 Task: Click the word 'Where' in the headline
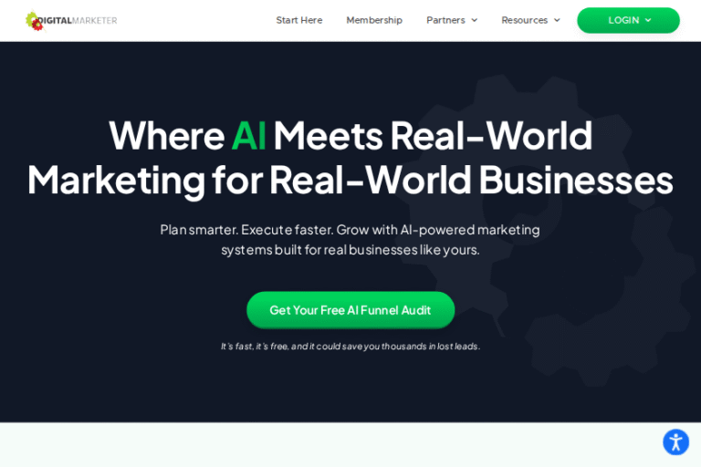click(x=167, y=136)
